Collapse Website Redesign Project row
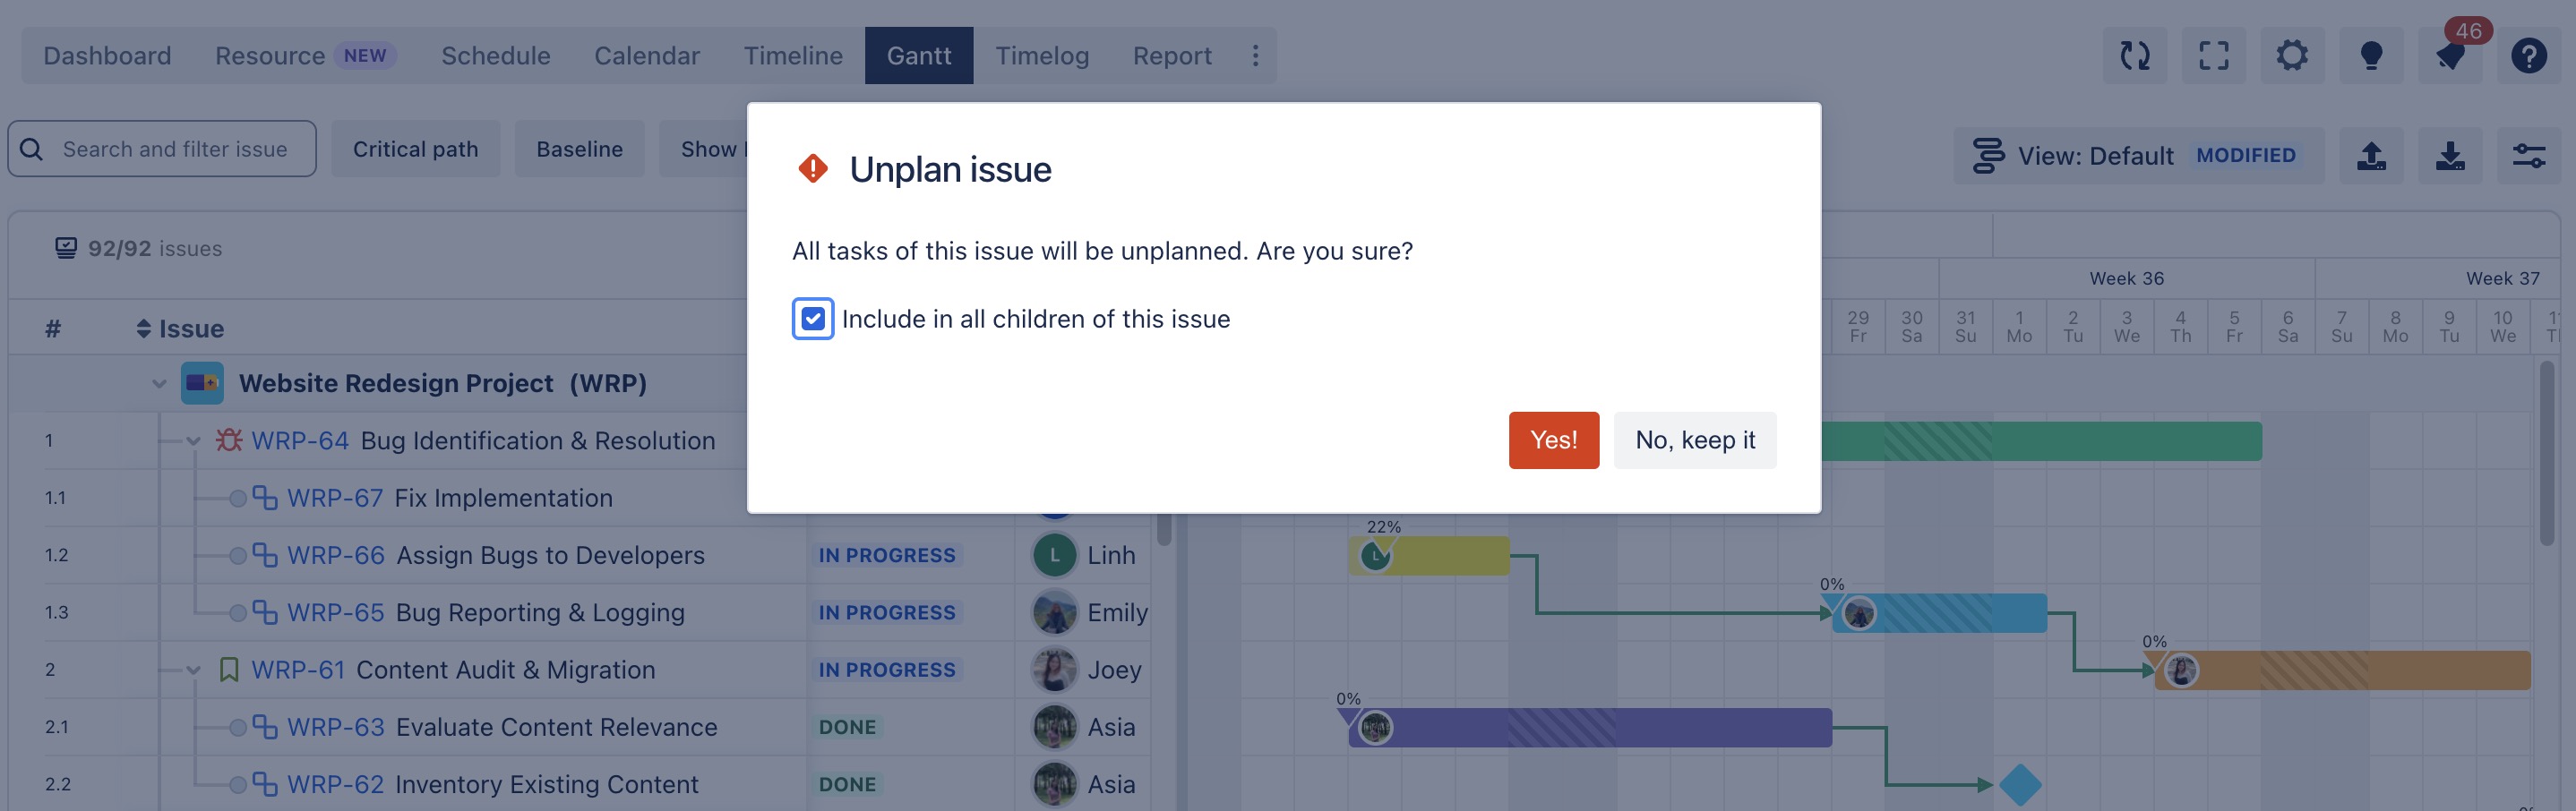 tap(159, 384)
